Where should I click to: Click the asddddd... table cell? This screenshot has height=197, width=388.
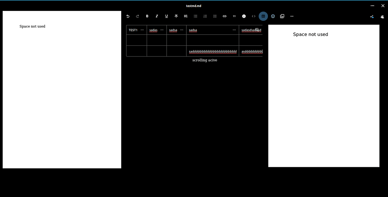pyautogui.click(x=251, y=51)
